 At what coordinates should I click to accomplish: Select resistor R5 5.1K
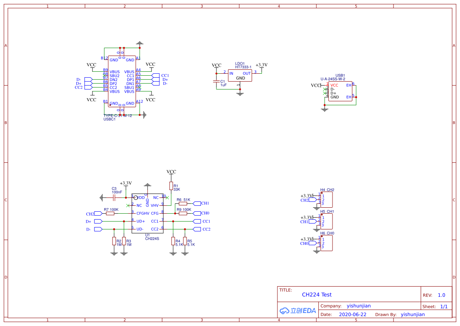point(185,241)
